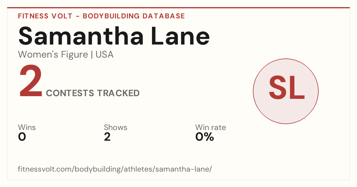Viewport: 357px width, 187px height.
Task: Select the Win rate stat label
Action: [x=211, y=128]
